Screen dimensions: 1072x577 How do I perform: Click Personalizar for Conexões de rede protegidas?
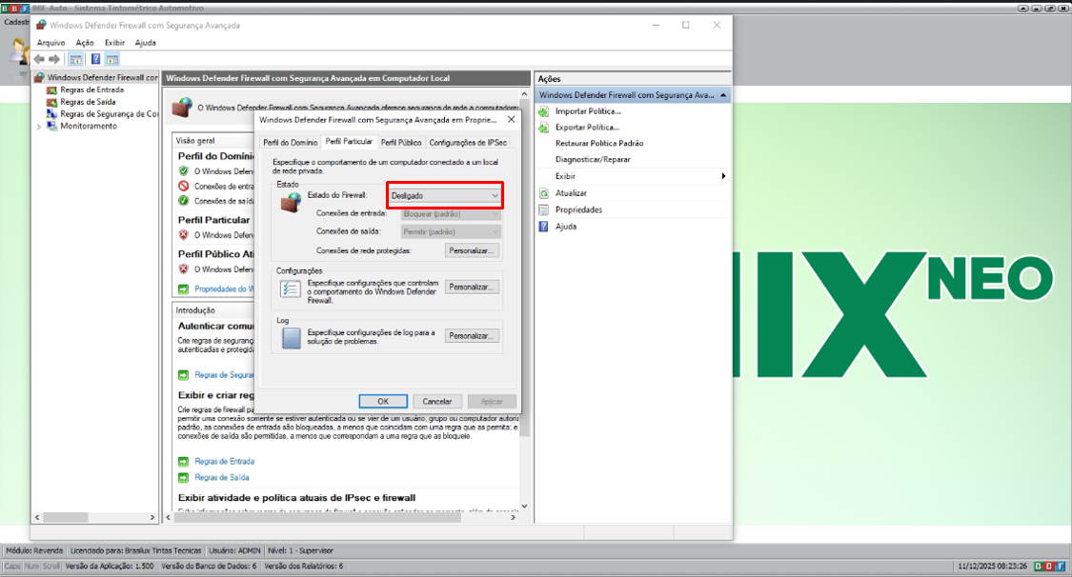(471, 250)
